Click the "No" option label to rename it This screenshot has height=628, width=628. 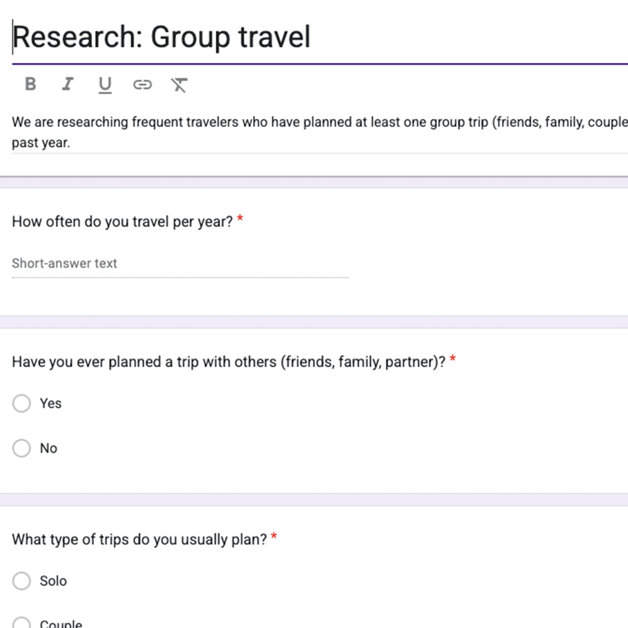coord(48,448)
